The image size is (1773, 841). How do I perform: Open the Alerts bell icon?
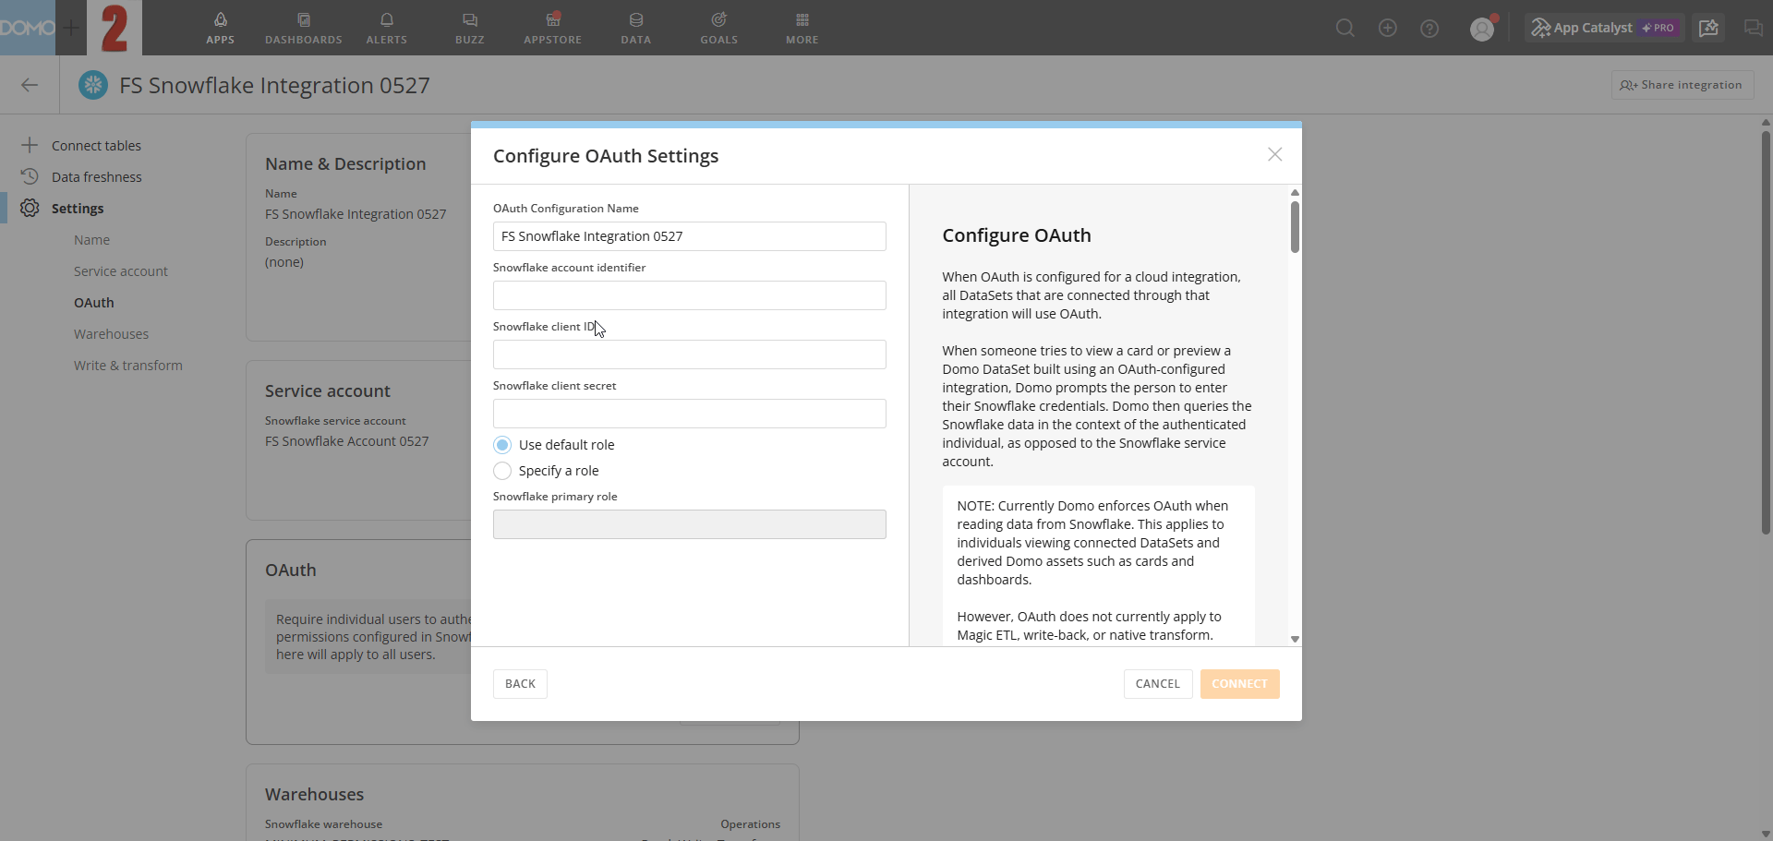coord(387,20)
